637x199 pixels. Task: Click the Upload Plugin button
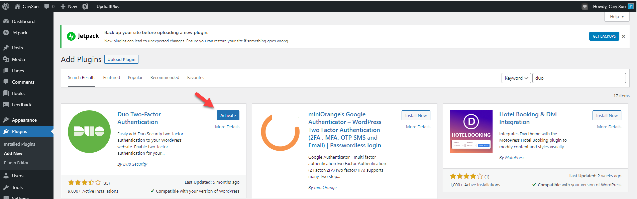[121, 59]
